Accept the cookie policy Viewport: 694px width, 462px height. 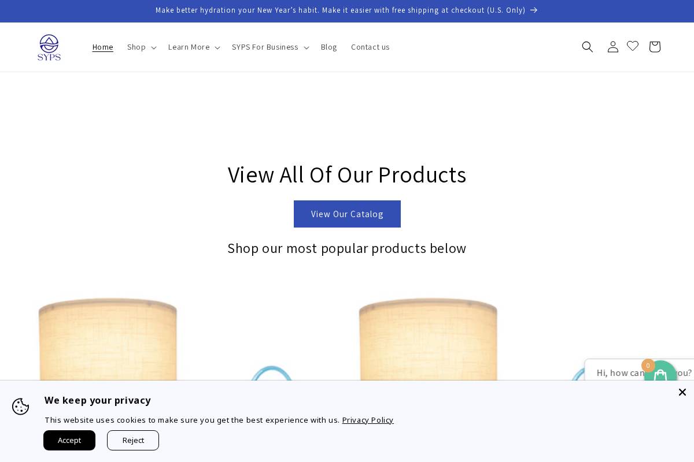point(69,440)
